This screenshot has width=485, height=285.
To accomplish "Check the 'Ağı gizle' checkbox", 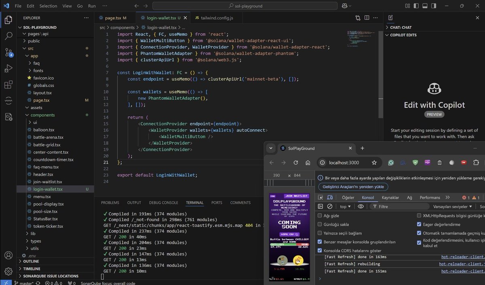I will pos(320,216).
